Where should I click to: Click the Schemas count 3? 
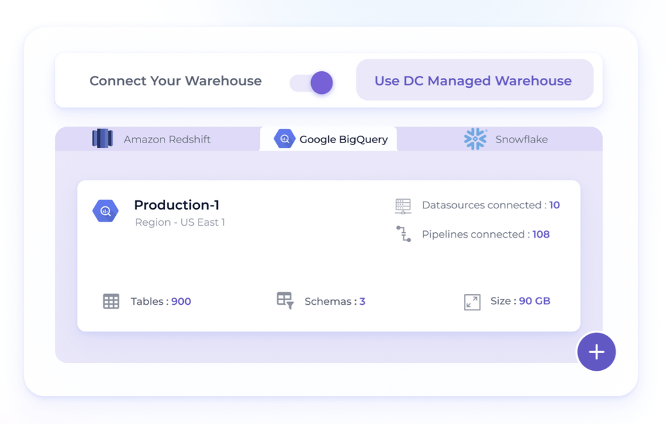[362, 302]
